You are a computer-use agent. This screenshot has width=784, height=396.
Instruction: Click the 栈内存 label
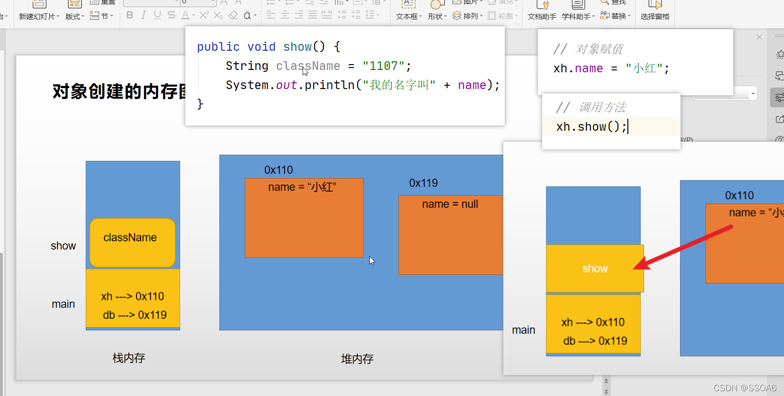[x=129, y=358]
